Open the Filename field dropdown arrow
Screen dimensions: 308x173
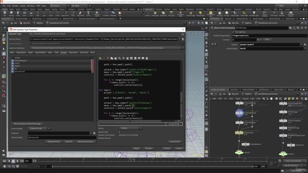[91, 133]
